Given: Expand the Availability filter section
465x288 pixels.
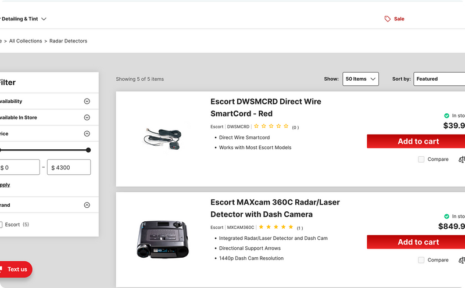Looking at the screenshot, I should pyautogui.click(x=87, y=101).
